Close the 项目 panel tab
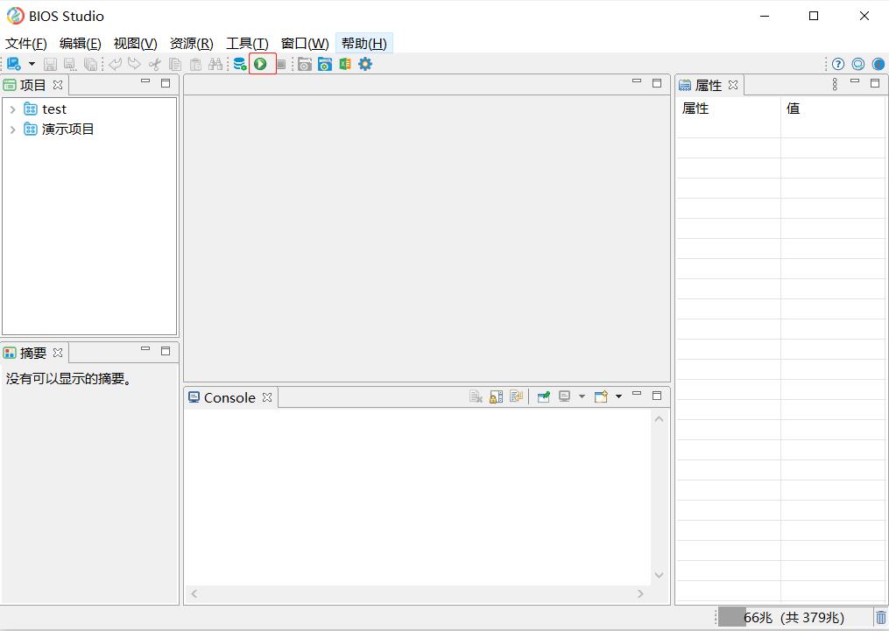The image size is (889, 631). click(58, 85)
